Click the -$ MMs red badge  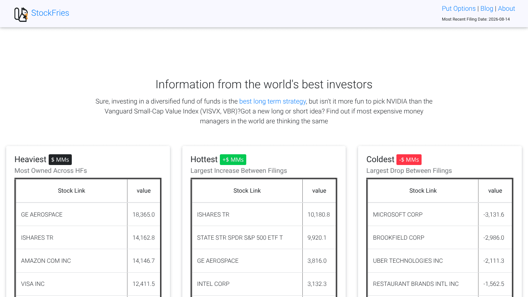coord(409,160)
